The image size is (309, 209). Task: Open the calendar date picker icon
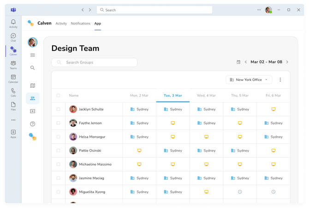238,62
